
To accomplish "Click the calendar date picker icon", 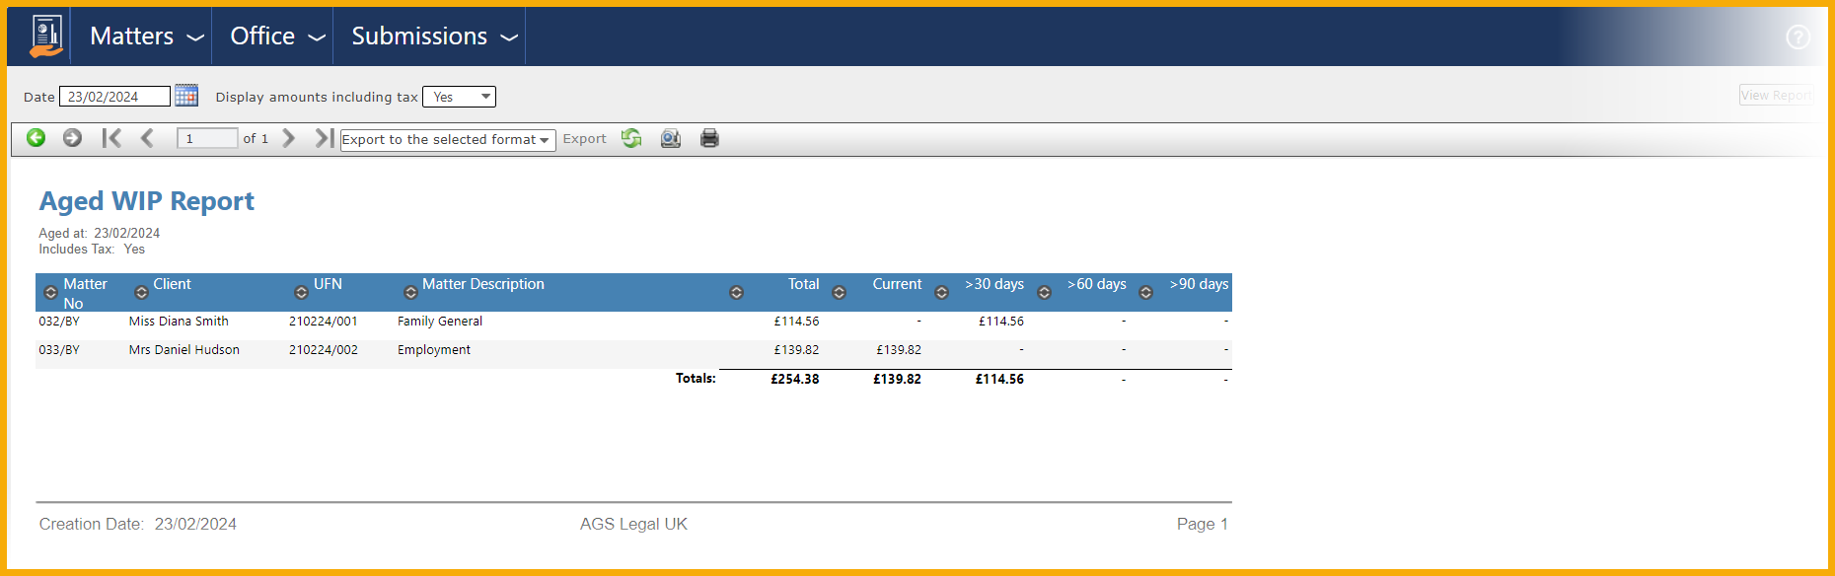I will pos(186,96).
